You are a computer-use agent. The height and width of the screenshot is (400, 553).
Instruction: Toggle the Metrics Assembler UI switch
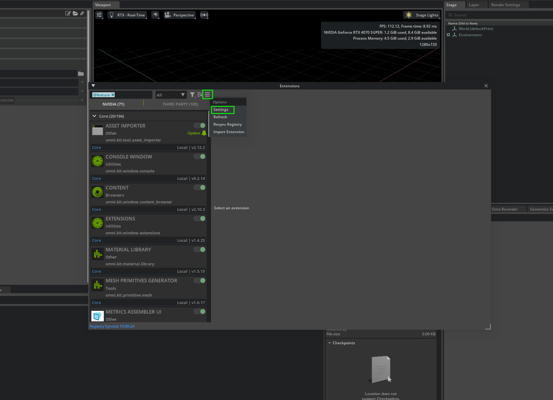pyautogui.click(x=200, y=311)
